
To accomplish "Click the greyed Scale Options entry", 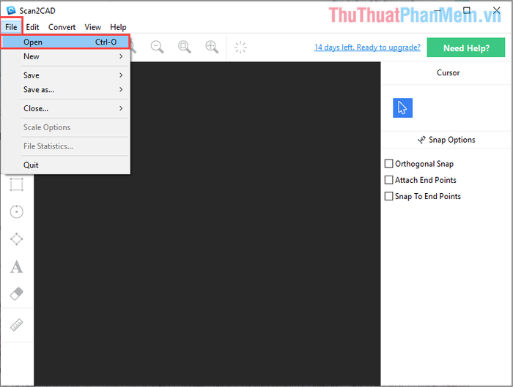I will [66, 127].
